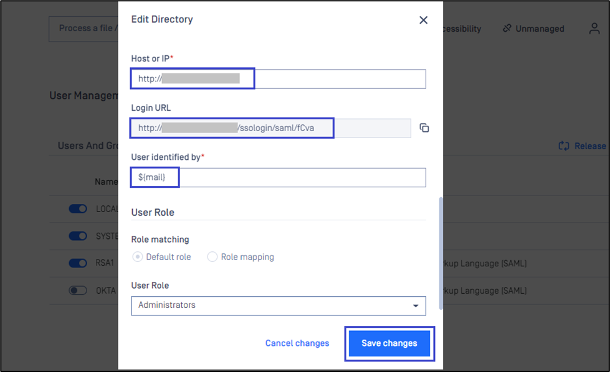The height and width of the screenshot is (372, 610).
Task: Disable the SYSTEM directory switch
Action: (78, 236)
